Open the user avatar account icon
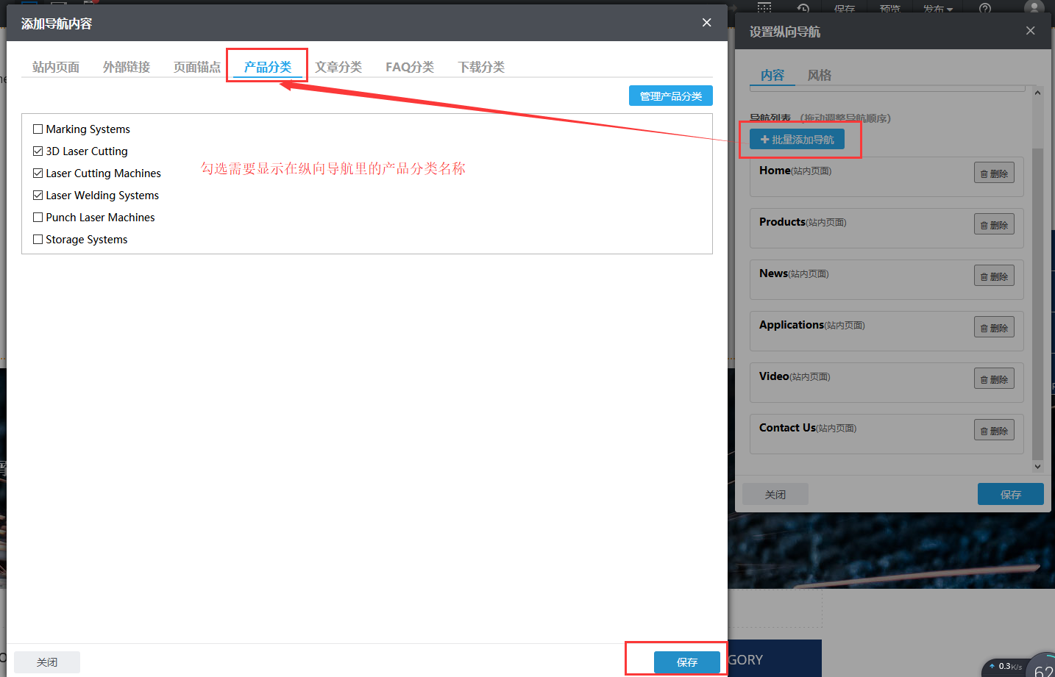This screenshot has height=677, width=1055. pyautogui.click(x=1034, y=9)
